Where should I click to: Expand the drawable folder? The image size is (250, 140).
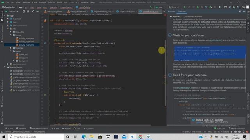[11, 32]
